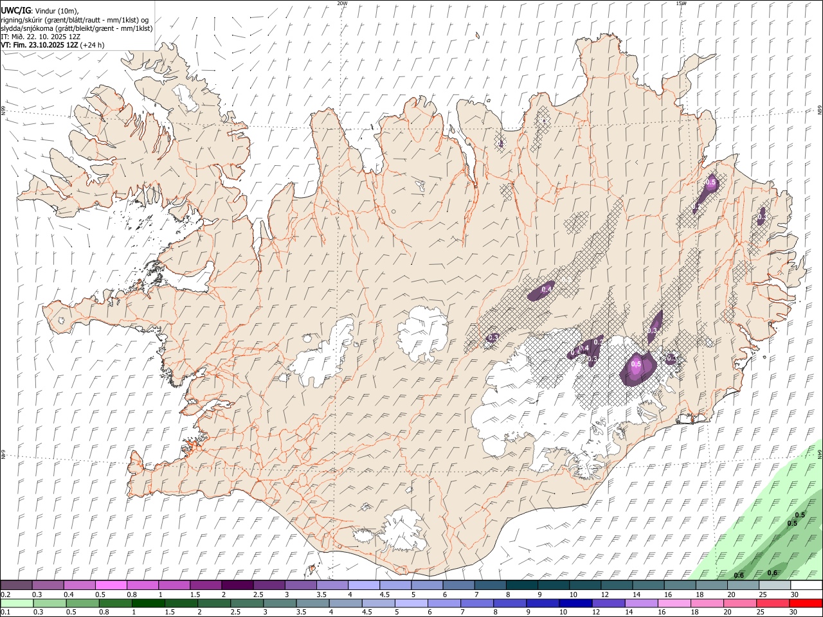Image resolution: width=823 pixels, height=617 pixels.
Task: Pick the palest green 0.1 swatch in bottom legend row
Action: point(17,604)
